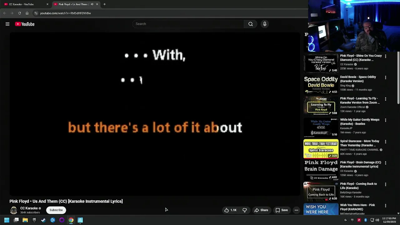This screenshot has height=225, width=400.
Task: Open the purple ring taskbar app
Action: (x=62, y=220)
